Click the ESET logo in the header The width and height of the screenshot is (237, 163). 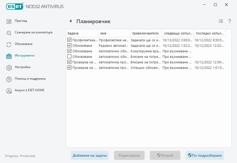14,6
